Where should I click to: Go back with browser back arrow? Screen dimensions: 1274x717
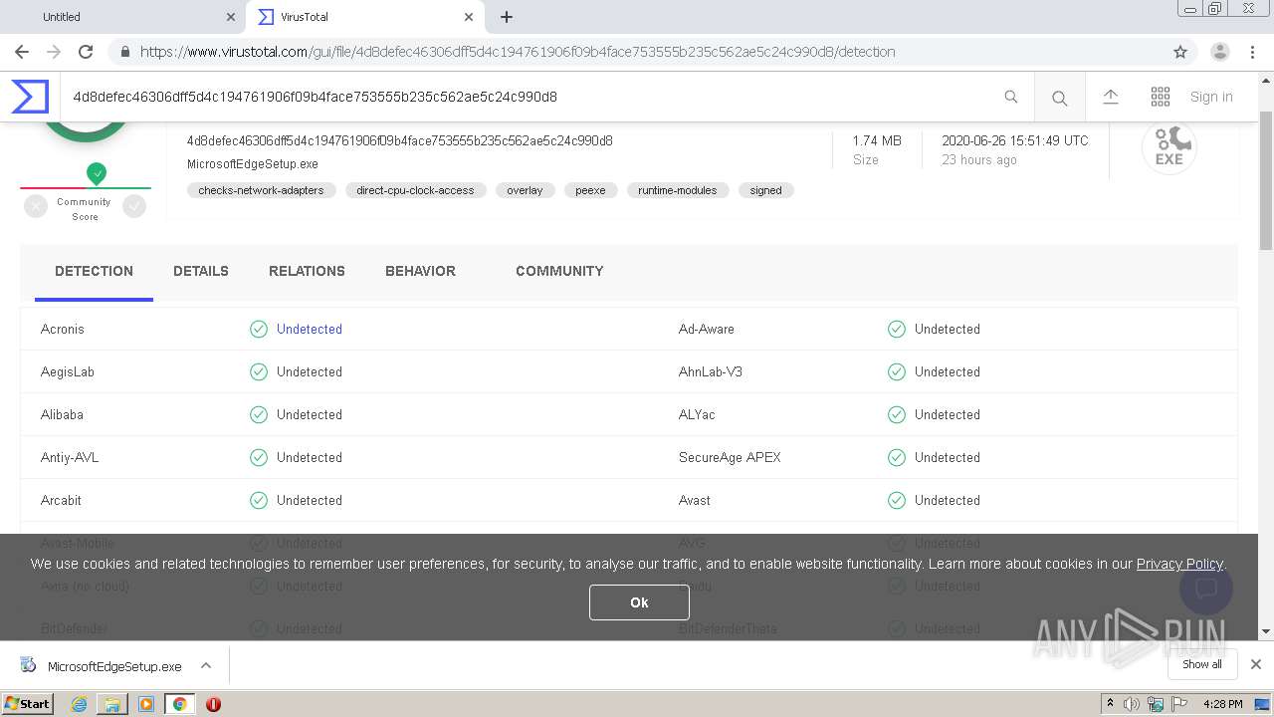click(x=22, y=52)
